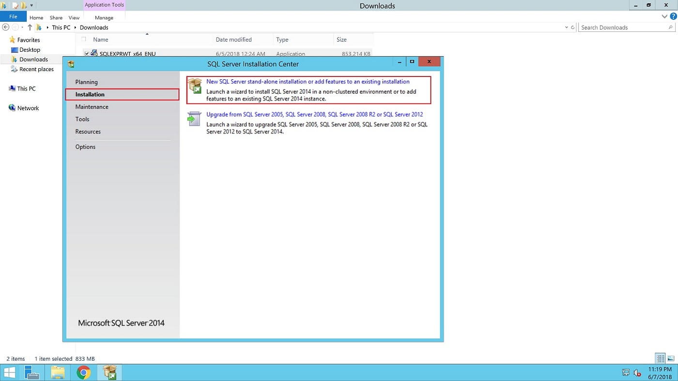This screenshot has height=381, width=678.
Task: Open the File tab in Explorer
Action: coord(13,17)
